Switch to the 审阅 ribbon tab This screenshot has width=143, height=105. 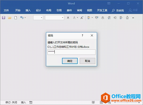coord(80,10)
